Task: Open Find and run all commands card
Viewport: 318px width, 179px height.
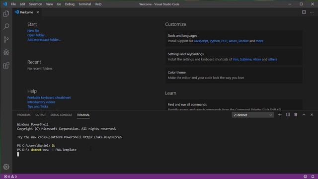Action: point(234,105)
